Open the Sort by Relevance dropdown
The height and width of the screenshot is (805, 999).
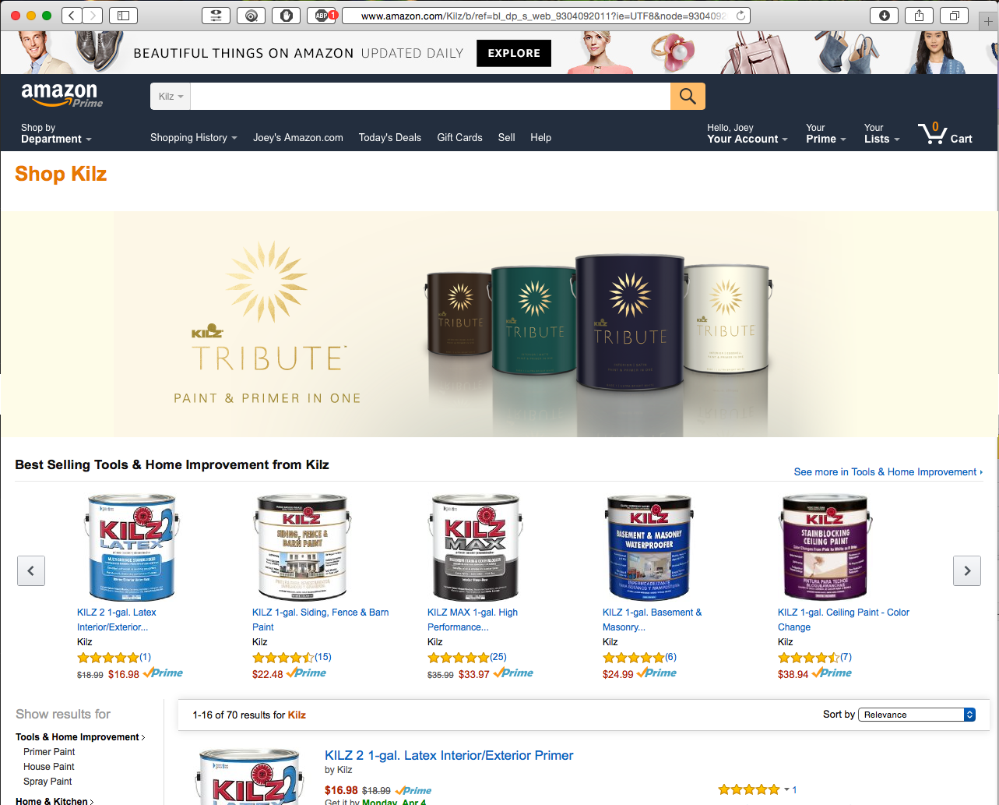(x=916, y=715)
